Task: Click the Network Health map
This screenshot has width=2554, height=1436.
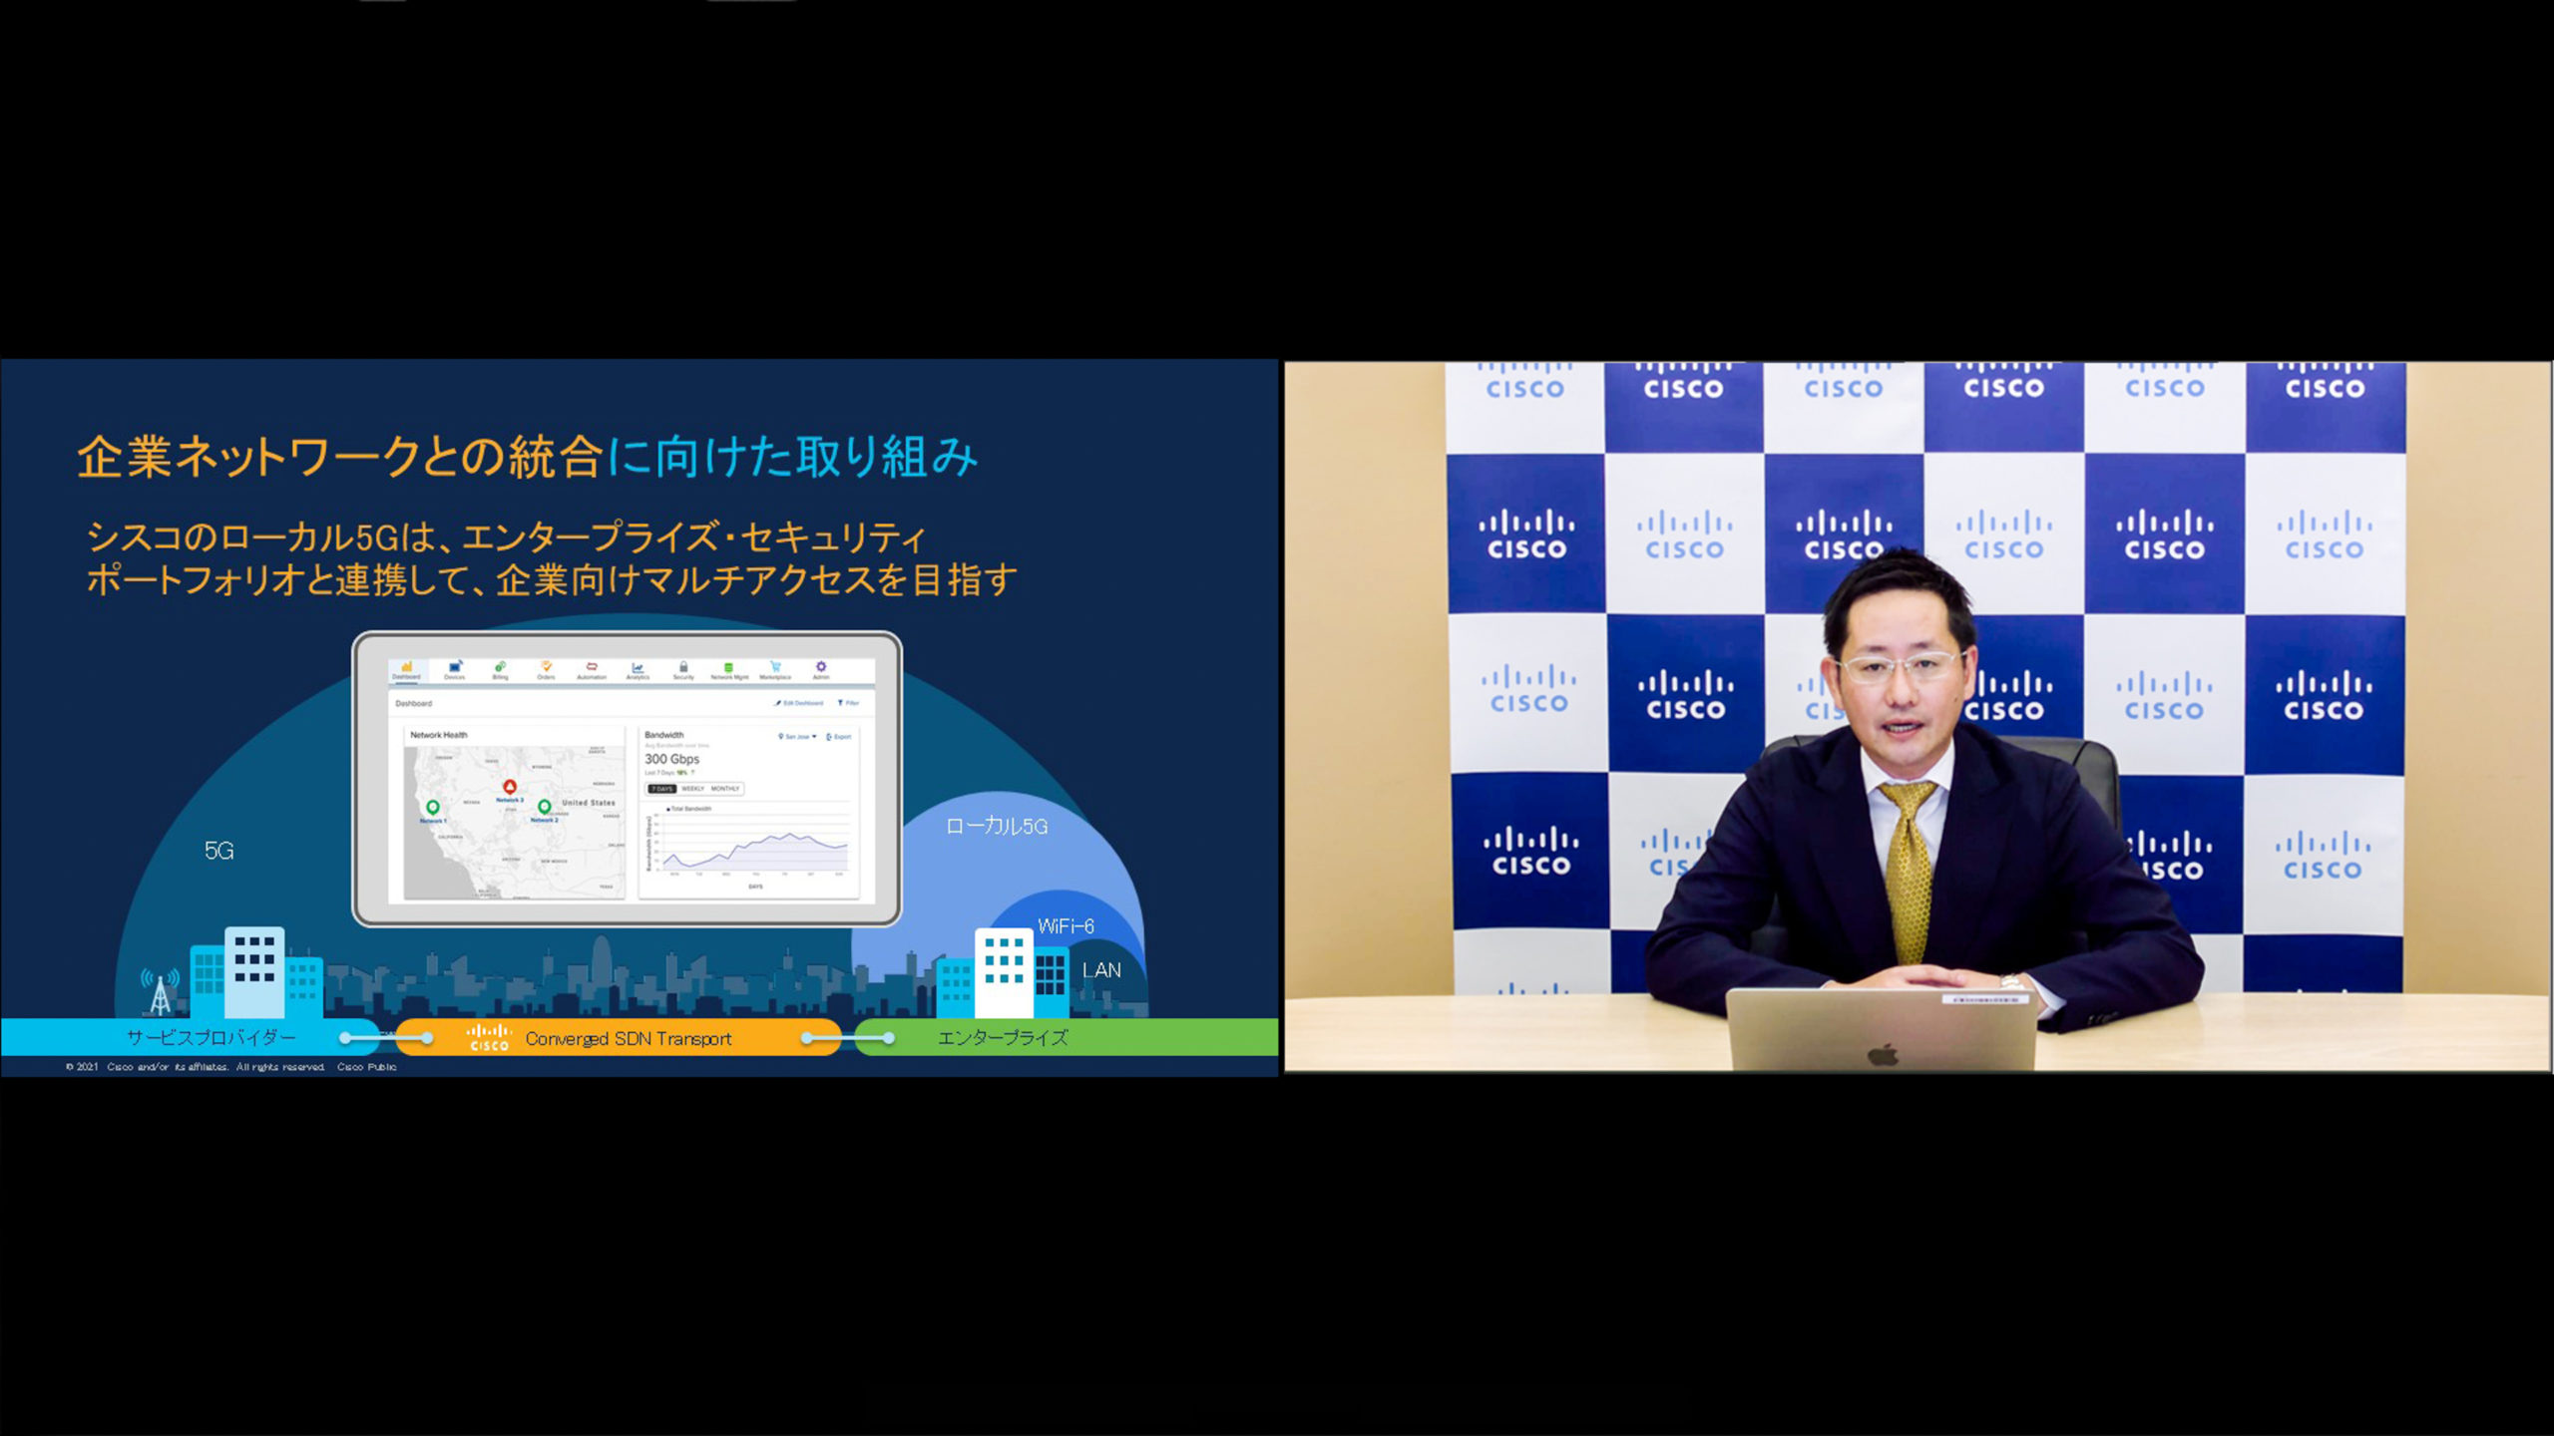Action: pos(514,822)
